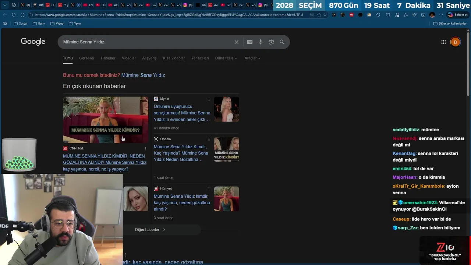Image resolution: width=471 pixels, height=265 pixels.
Task: Switch to the 'Yer siteleri' tab
Action: (x=200, y=58)
